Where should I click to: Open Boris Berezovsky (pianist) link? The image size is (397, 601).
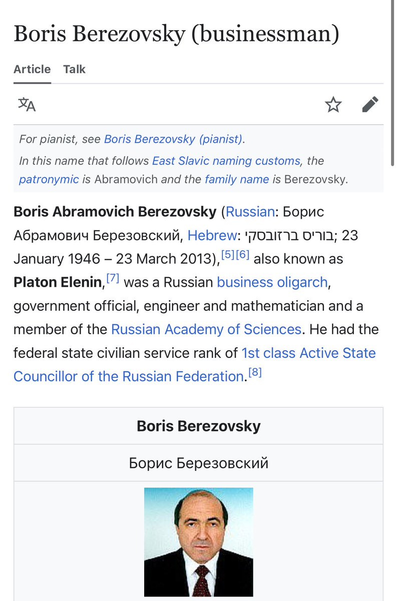(x=173, y=139)
